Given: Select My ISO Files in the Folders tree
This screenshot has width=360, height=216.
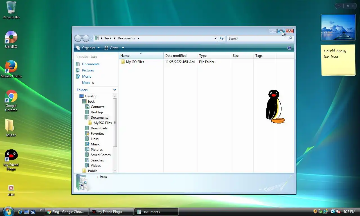Looking at the screenshot, I should click(100, 123).
